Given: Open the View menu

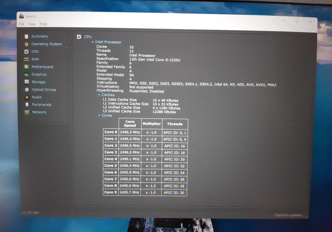Looking at the screenshot, I should point(32,24).
